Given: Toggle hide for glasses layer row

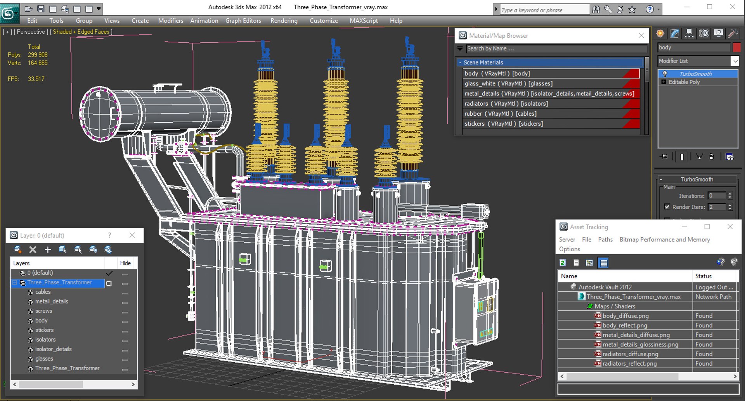Looking at the screenshot, I should tap(125, 360).
